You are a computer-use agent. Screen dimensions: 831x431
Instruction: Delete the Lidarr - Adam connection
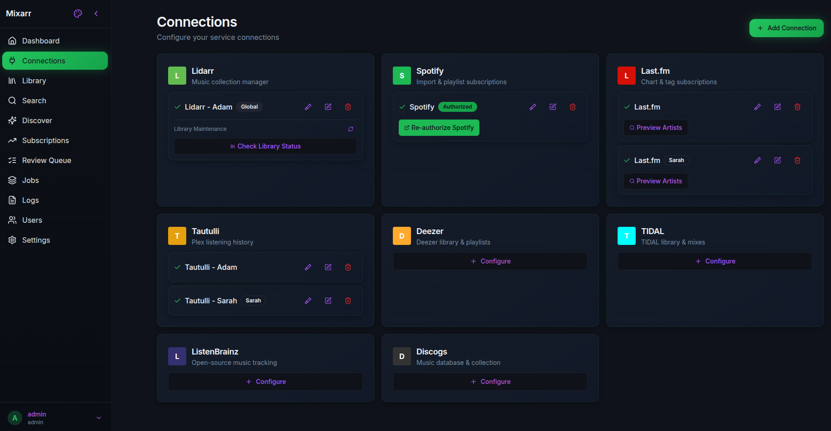click(348, 107)
